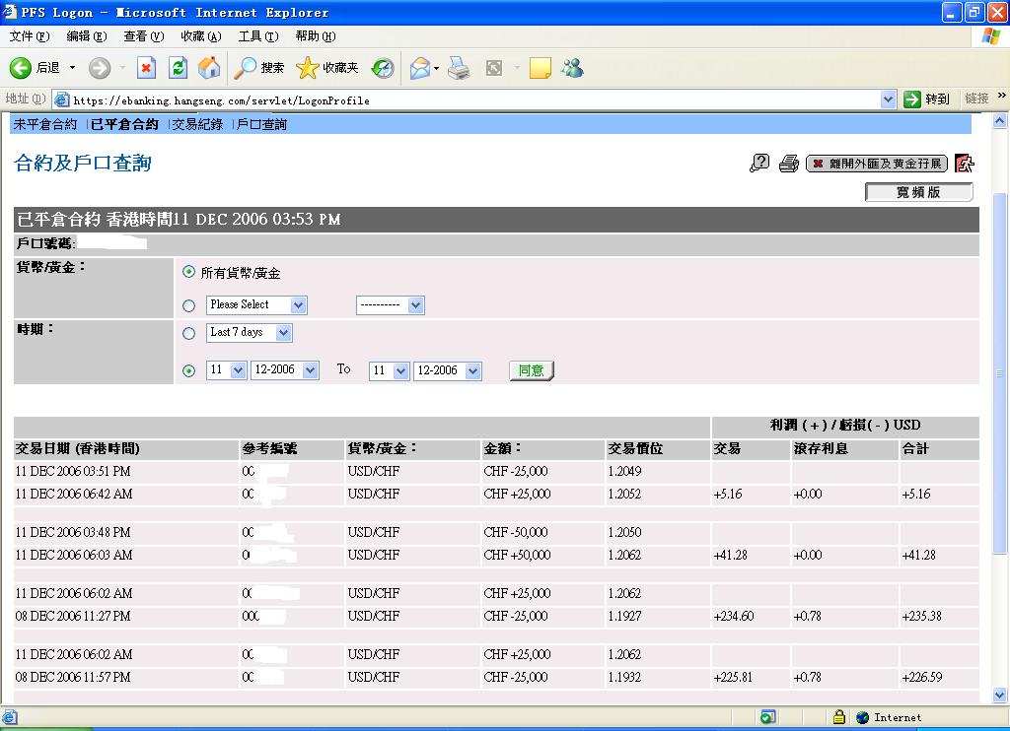Switch to the 交易紀錄 tab
Screen dimensions: 1010x731
point(197,124)
